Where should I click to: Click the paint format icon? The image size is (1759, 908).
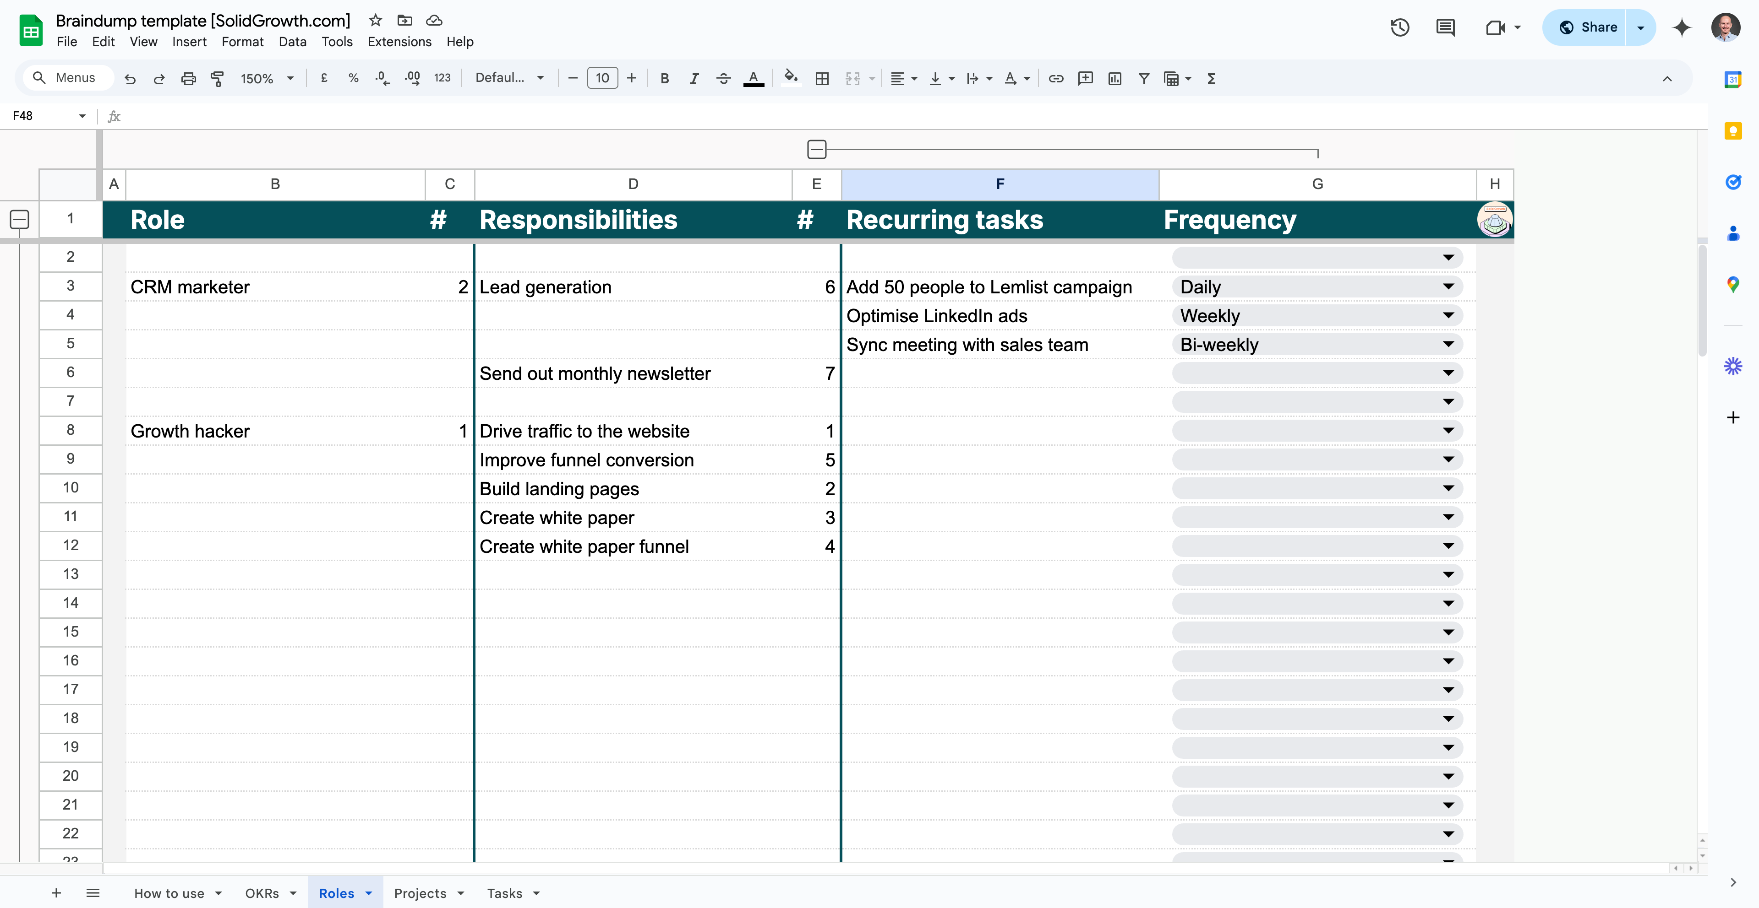(x=217, y=78)
